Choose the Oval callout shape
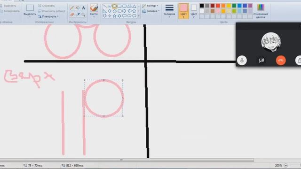301x169 pixels. coord(129,16)
